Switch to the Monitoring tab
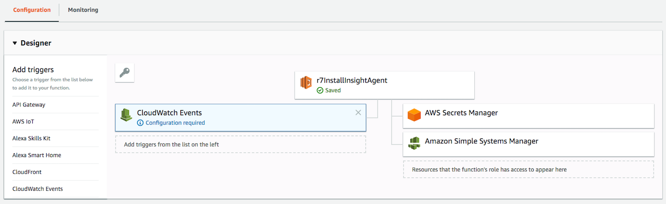The image size is (666, 204). 83,10
